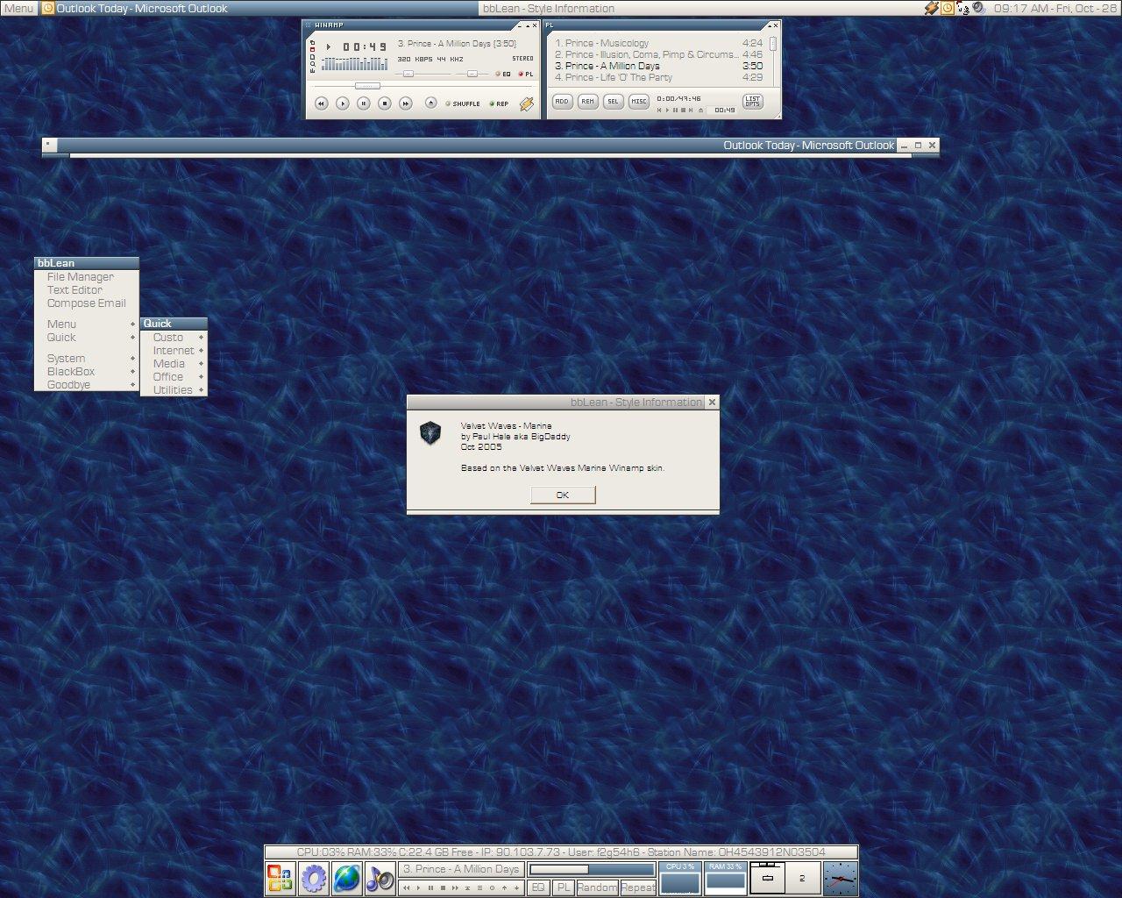Toggle REP repeat in Winamp
The height and width of the screenshot is (898, 1122).
(x=499, y=103)
